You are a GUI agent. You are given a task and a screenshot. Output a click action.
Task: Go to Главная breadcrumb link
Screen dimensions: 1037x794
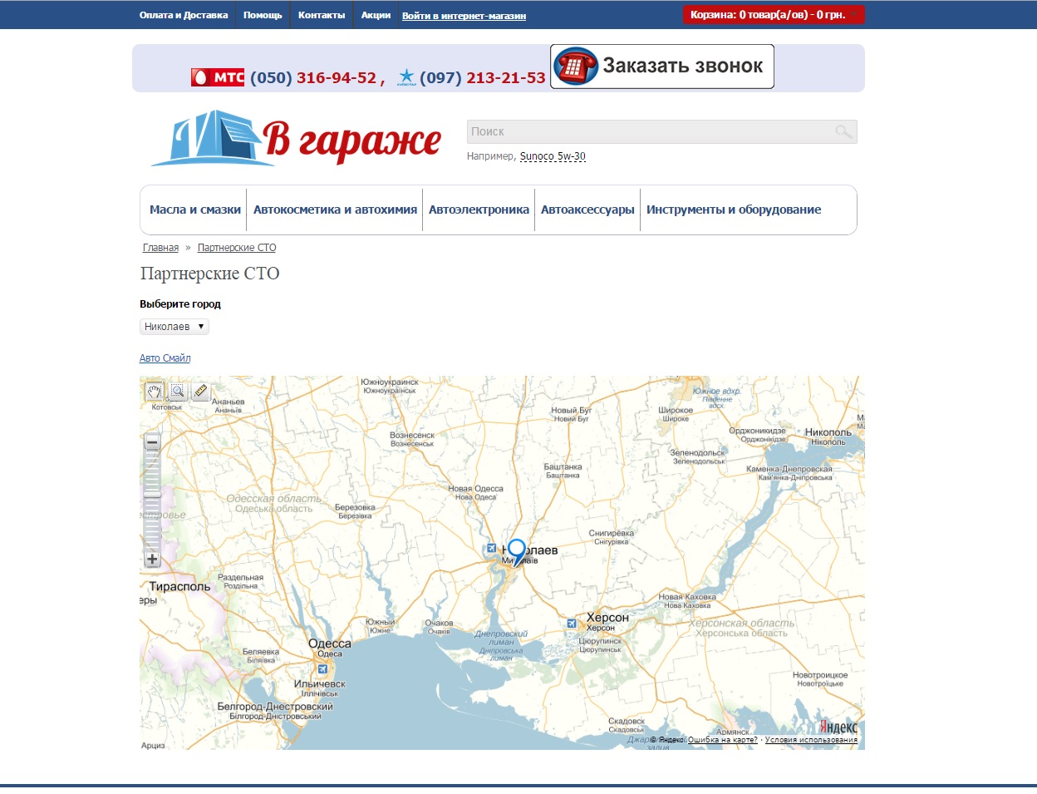coord(160,248)
